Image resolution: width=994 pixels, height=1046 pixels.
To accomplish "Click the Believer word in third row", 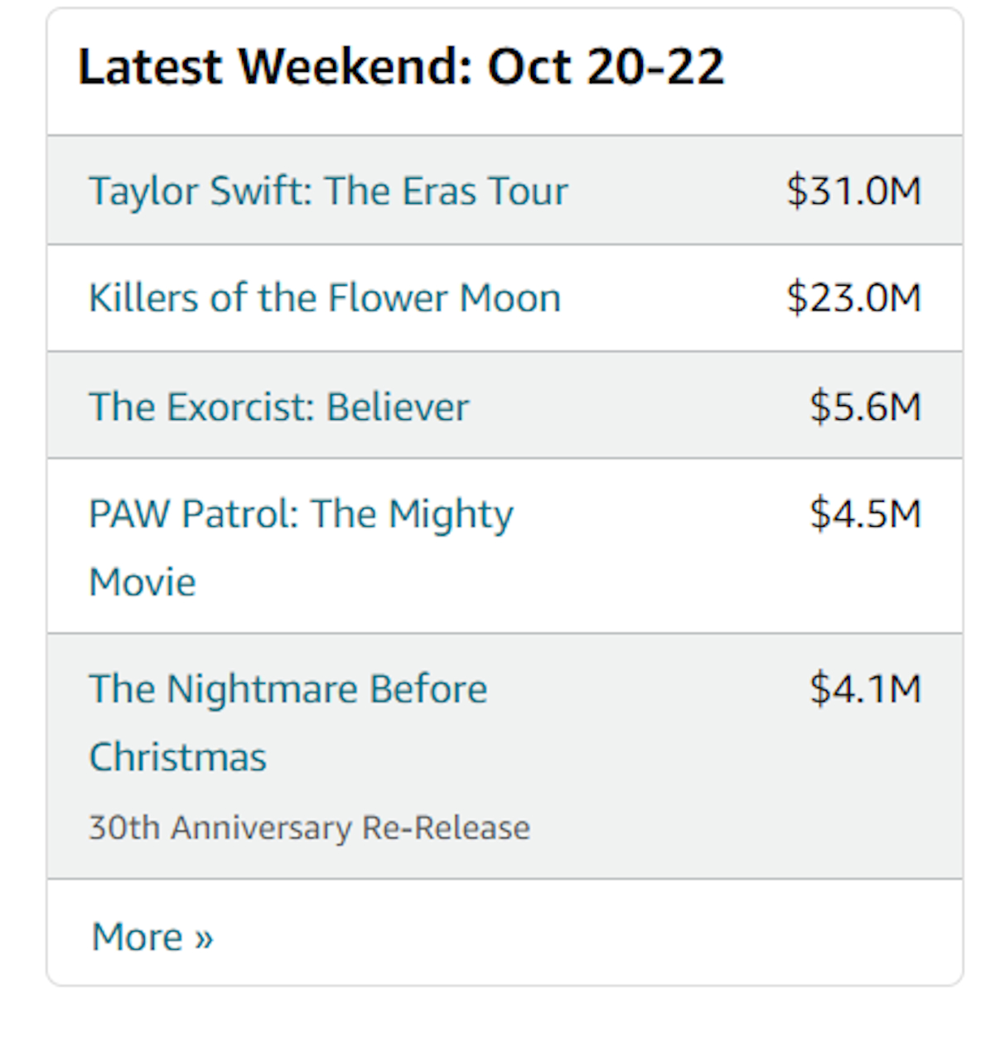I will pyautogui.click(x=398, y=407).
